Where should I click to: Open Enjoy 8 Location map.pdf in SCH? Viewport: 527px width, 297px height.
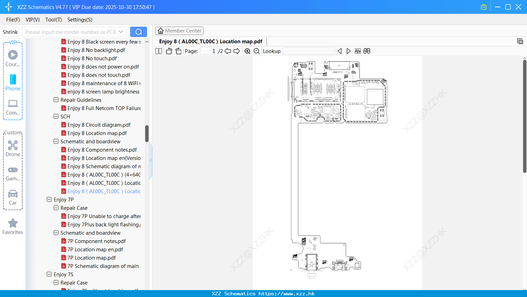97,133
